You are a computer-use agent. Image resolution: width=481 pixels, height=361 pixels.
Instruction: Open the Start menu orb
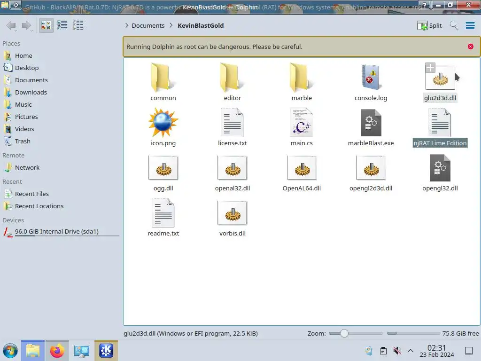point(10,351)
